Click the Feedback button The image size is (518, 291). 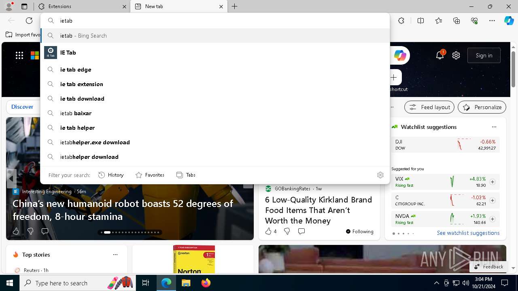click(x=489, y=267)
